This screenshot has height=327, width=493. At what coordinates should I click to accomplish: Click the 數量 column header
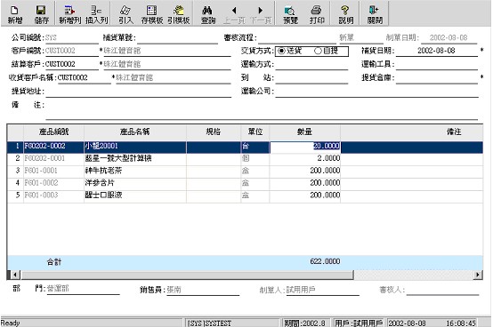point(304,132)
